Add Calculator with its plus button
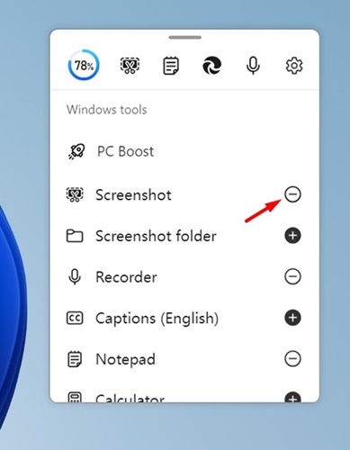350x450 pixels. click(x=292, y=397)
